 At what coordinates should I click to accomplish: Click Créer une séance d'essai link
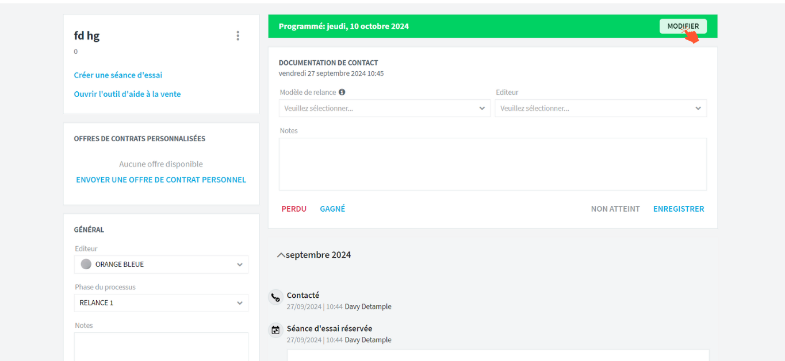118,75
